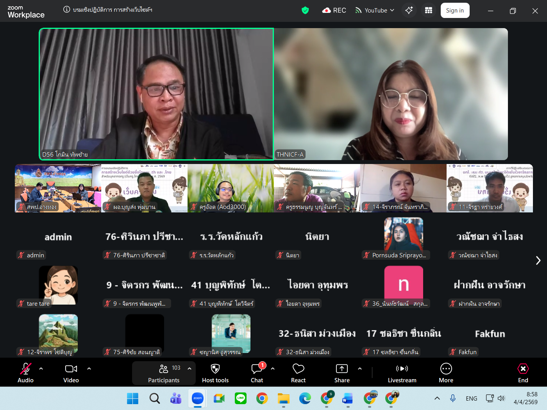
Task: Open the apps grid icon
Action: [x=429, y=11]
